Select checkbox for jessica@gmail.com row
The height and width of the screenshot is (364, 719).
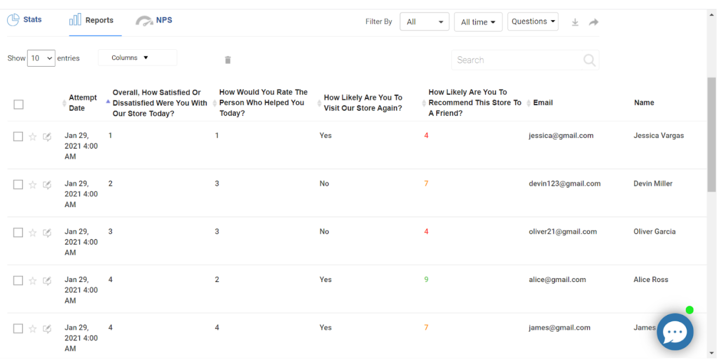[x=19, y=137]
